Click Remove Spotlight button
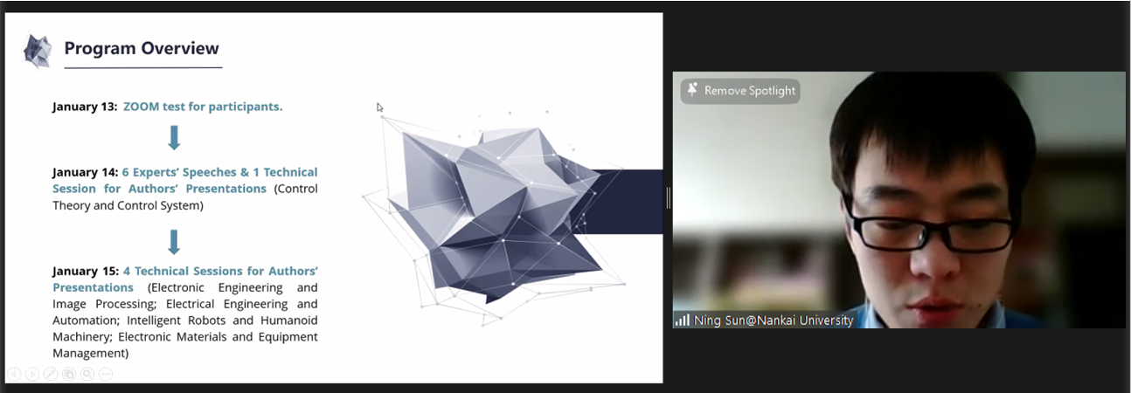1131x393 pixels. tap(740, 91)
